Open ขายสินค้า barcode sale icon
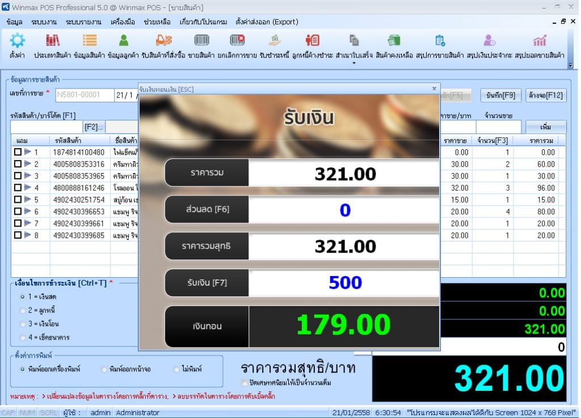The height and width of the screenshot is (418, 581). (201, 40)
